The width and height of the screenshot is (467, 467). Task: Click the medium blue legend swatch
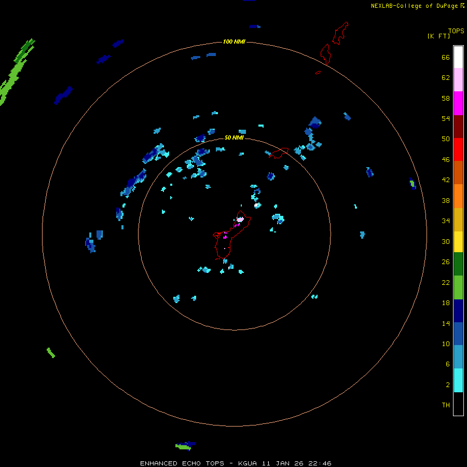click(x=458, y=334)
